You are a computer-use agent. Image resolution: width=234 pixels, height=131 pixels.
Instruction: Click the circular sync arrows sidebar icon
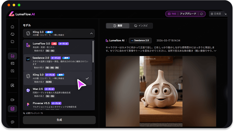pos(13,34)
